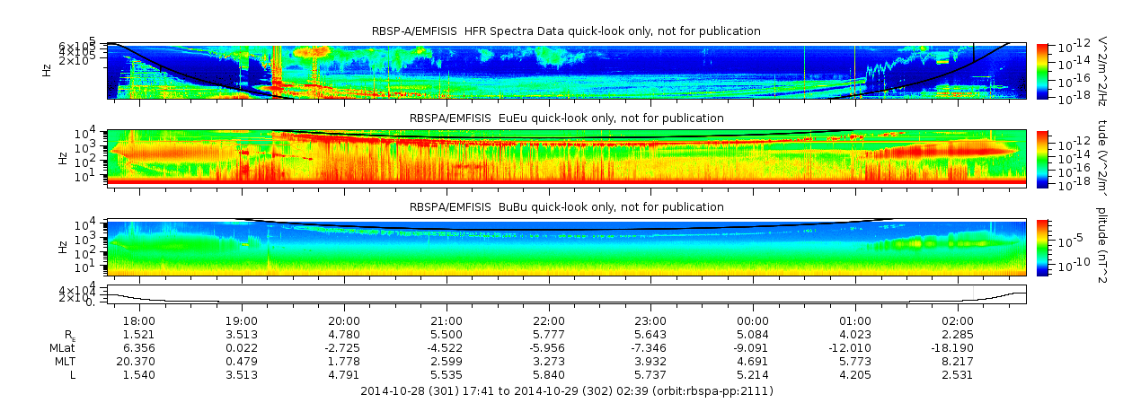This screenshot has height=403, width=1123.
Task: Click the HFR Spectra Data plot title
Action: [x=566, y=31]
